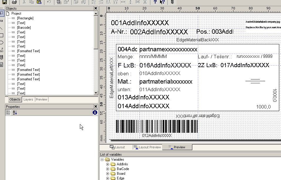Image resolution: width=281 pixels, height=180 pixels.
Task: Click the vertical 'EdgeMaterialLeftXXX' text
Action: [111, 78]
